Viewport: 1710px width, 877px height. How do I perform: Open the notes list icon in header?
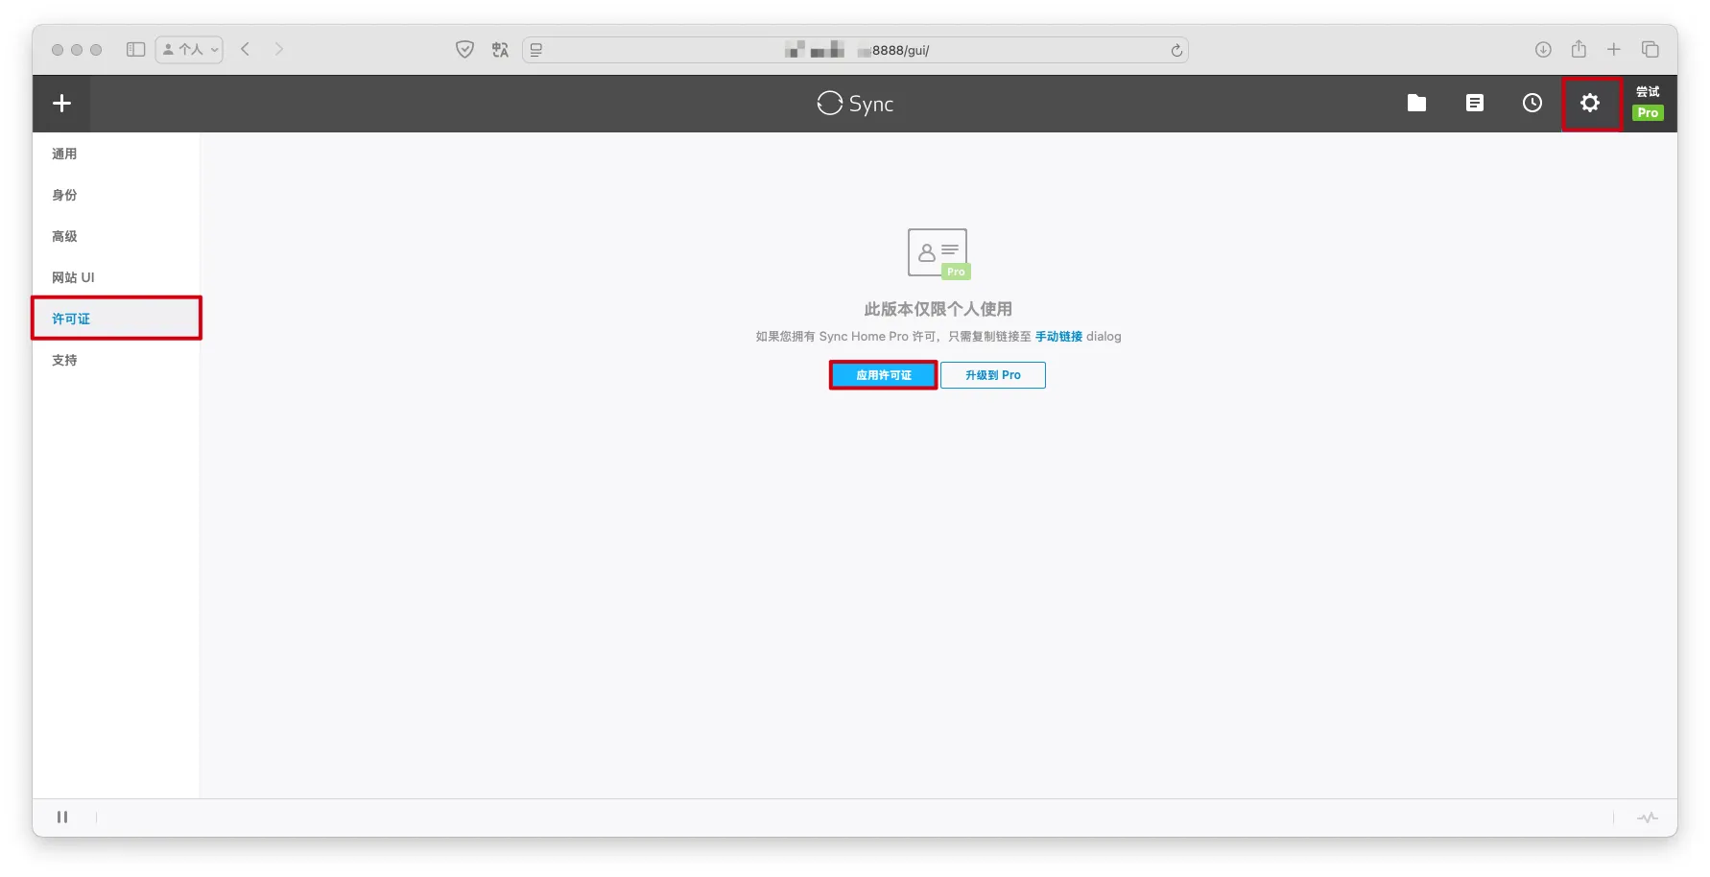(x=1474, y=104)
